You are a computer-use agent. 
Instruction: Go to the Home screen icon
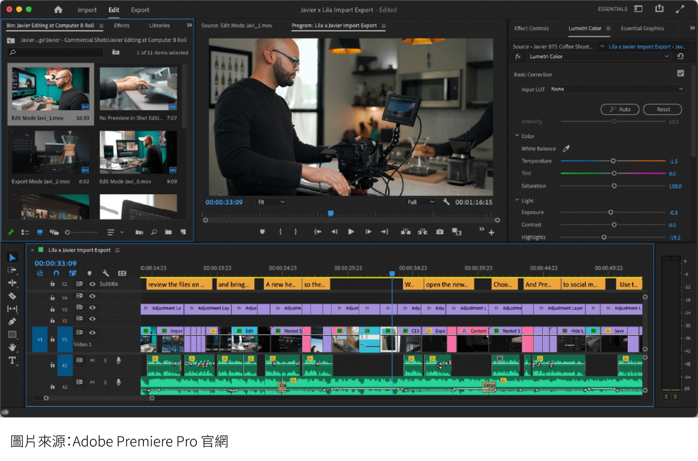pos(58,10)
